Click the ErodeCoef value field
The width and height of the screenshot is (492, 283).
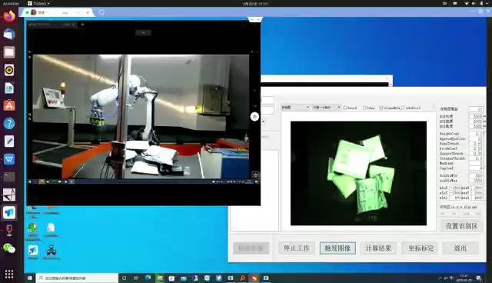tap(477, 148)
